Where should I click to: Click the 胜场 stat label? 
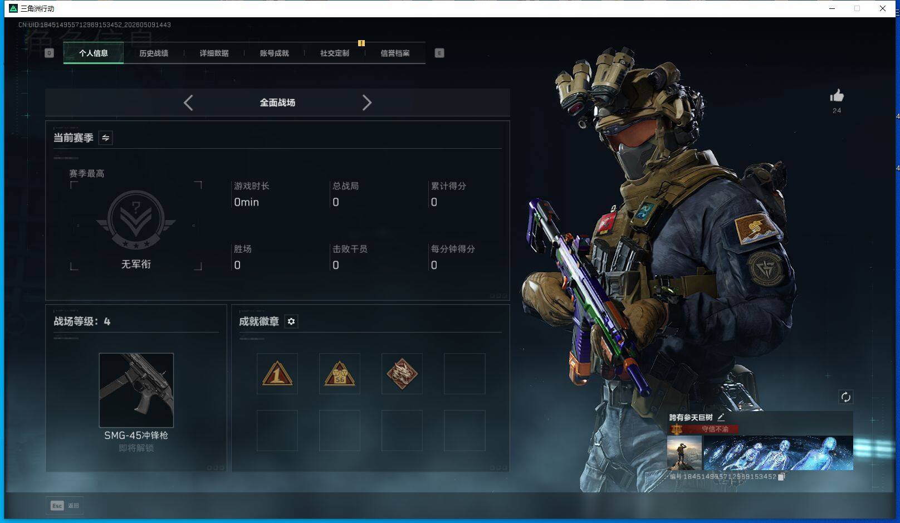(x=243, y=249)
